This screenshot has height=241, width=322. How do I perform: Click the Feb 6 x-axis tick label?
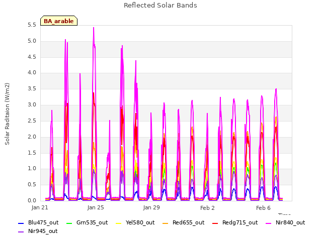[263, 208]
